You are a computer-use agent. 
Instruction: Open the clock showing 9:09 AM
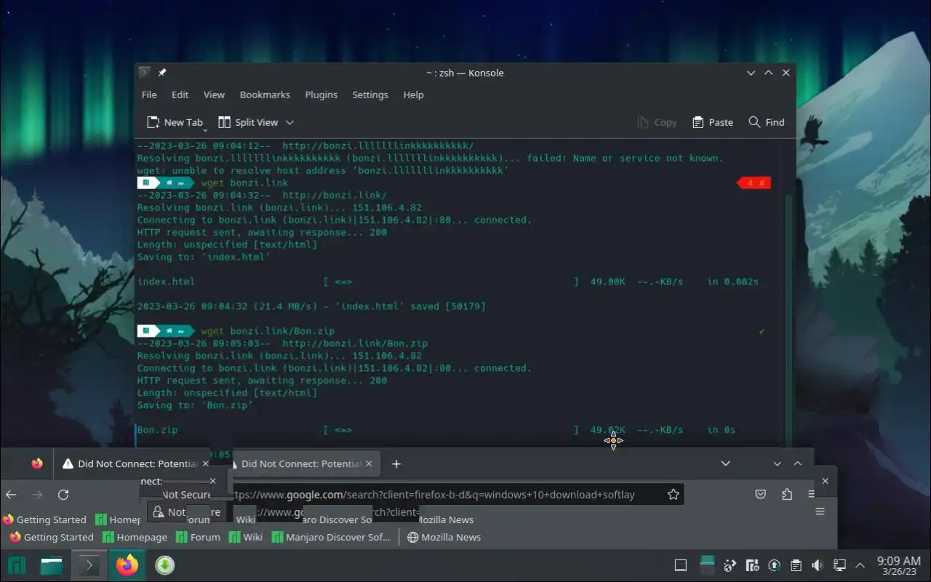click(899, 565)
